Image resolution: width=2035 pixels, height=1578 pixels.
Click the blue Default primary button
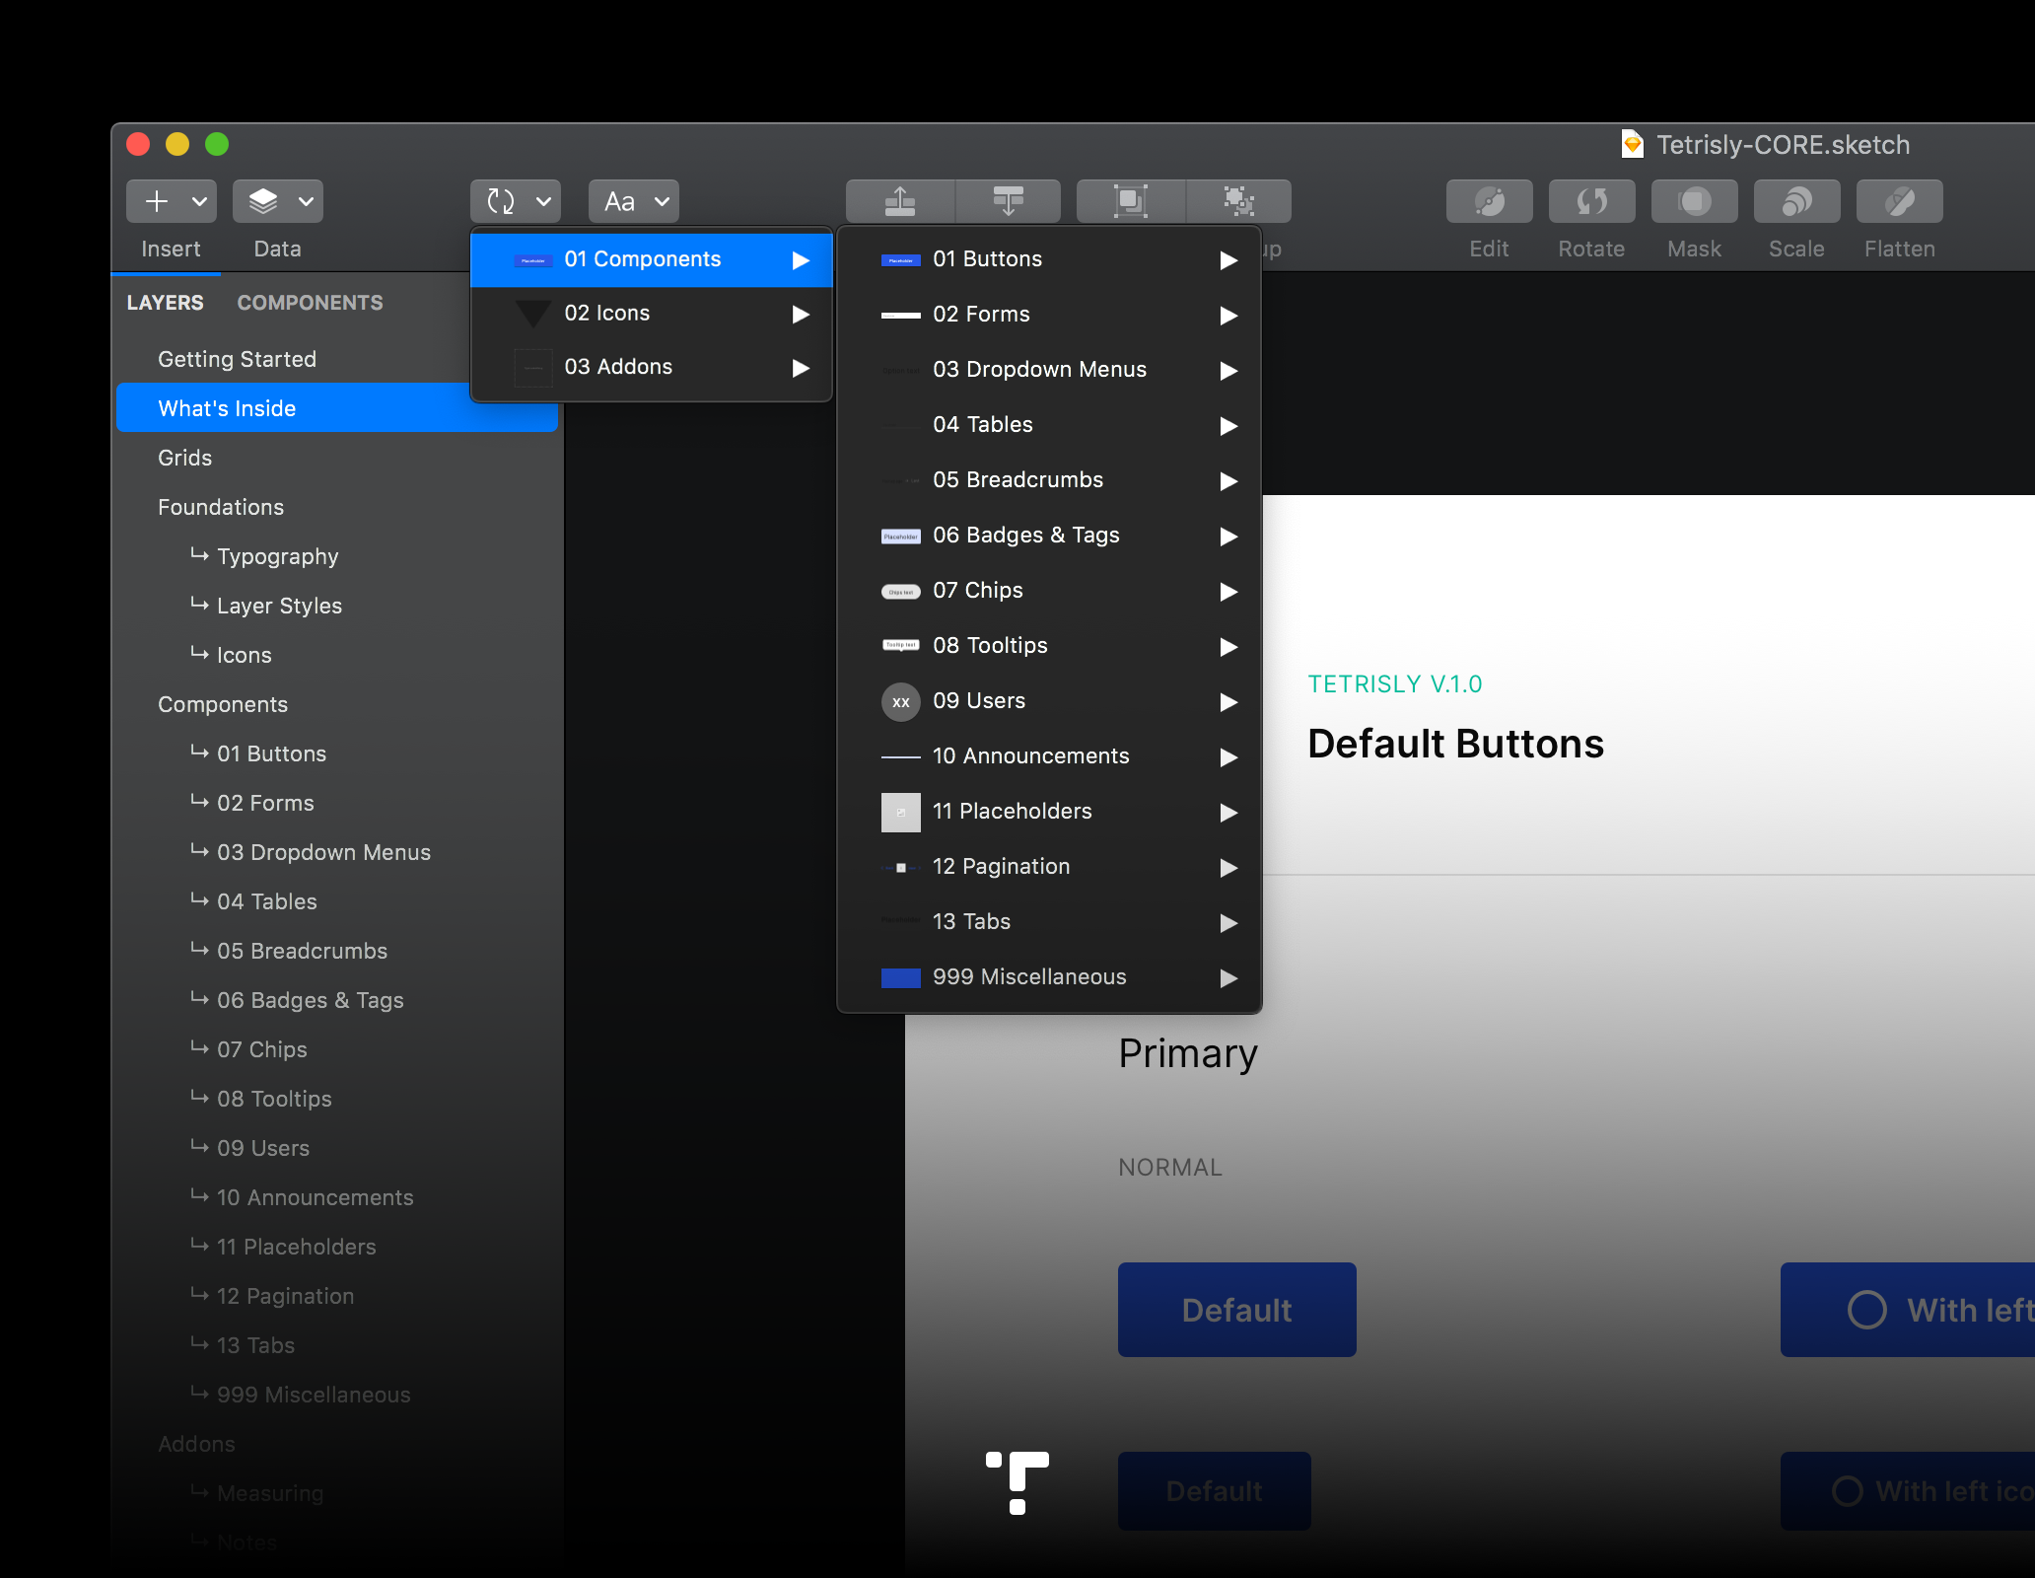tap(1236, 1310)
